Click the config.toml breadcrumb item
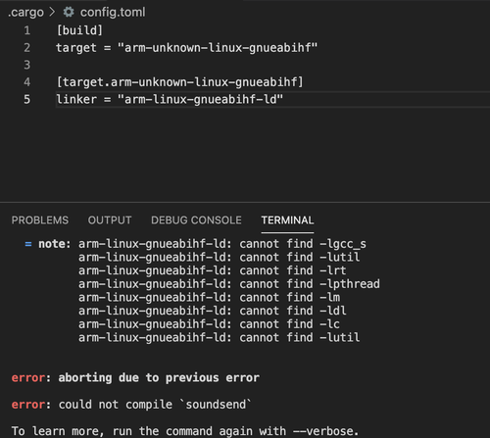Viewport: 490px width, 438px height. [x=113, y=12]
